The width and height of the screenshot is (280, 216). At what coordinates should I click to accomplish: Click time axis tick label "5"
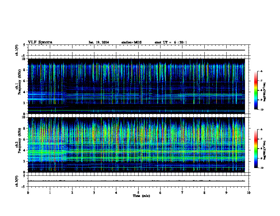138,193
